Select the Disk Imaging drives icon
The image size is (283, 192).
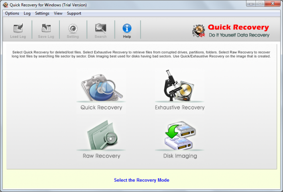pos(180,136)
